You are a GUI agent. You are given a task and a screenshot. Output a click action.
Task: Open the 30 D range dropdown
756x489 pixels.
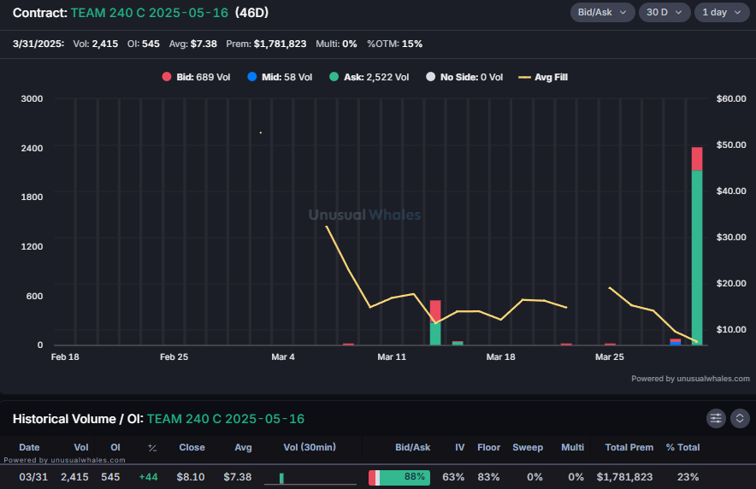point(664,12)
